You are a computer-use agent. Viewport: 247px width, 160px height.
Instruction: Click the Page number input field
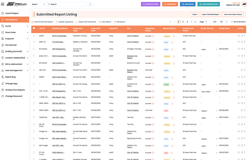(x=208, y=22)
